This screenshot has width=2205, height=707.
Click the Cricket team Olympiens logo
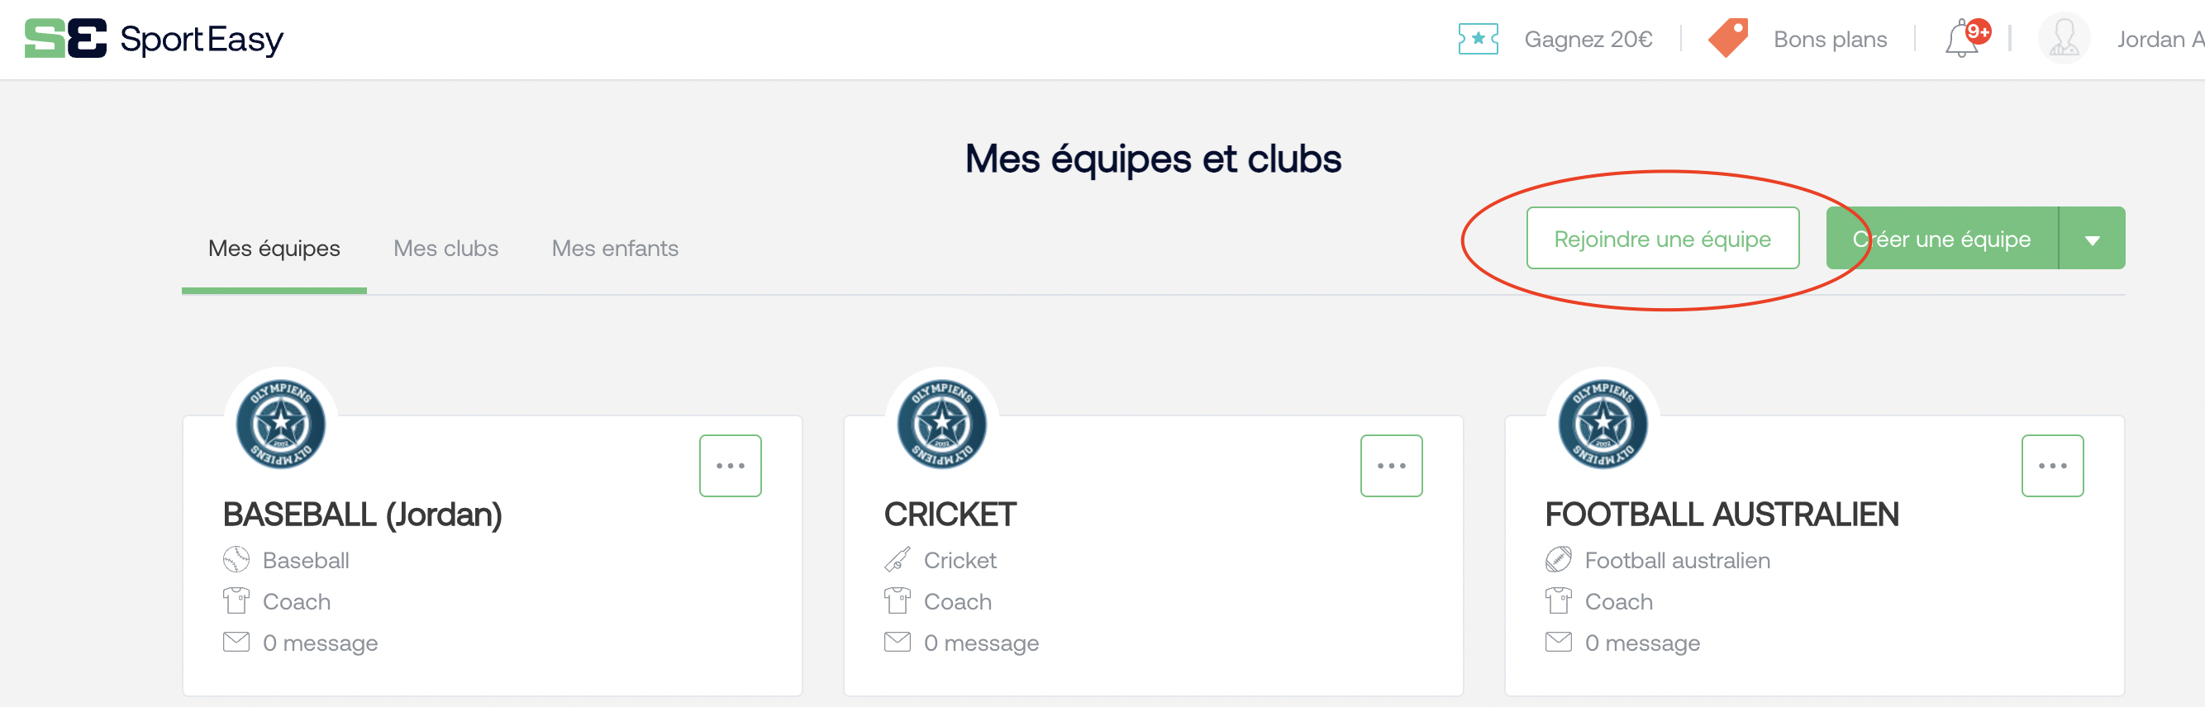point(941,425)
